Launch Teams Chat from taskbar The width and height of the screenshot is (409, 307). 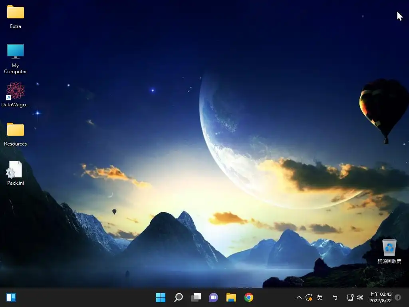tap(213, 297)
